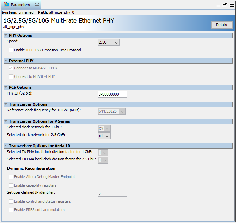Collapse the PHY Options section
The image size is (236, 223).
[x=6, y=35]
